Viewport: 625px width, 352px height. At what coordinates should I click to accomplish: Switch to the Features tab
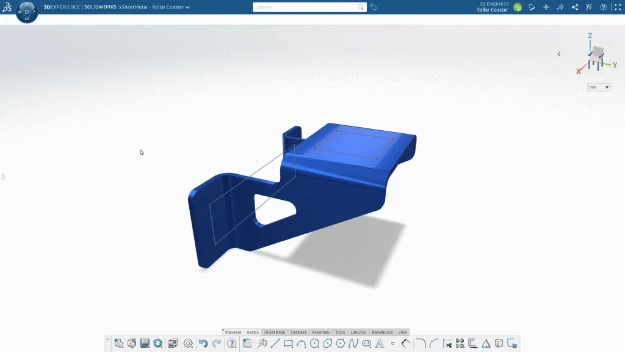(x=298, y=332)
